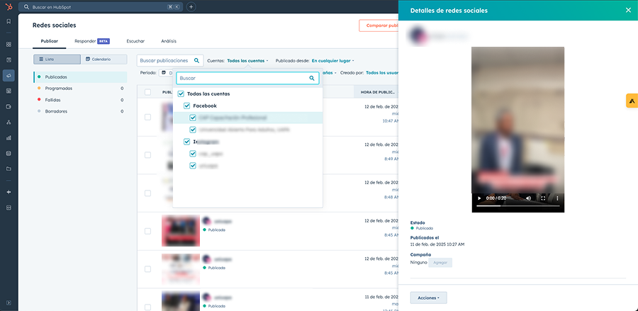Open the Automation workflow icon in sidebar
Image resolution: width=638 pixels, height=311 pixels.
pyautogui.click(x=9, y=122)
